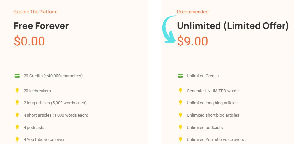Screen dimensions: 294x144
Task: Select the Free Forever plan heading
Action: (x=41, y=26)
